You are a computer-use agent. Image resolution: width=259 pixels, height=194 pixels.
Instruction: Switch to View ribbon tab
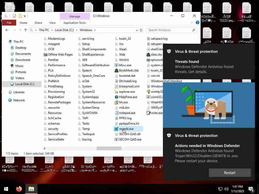pos(52,23)
